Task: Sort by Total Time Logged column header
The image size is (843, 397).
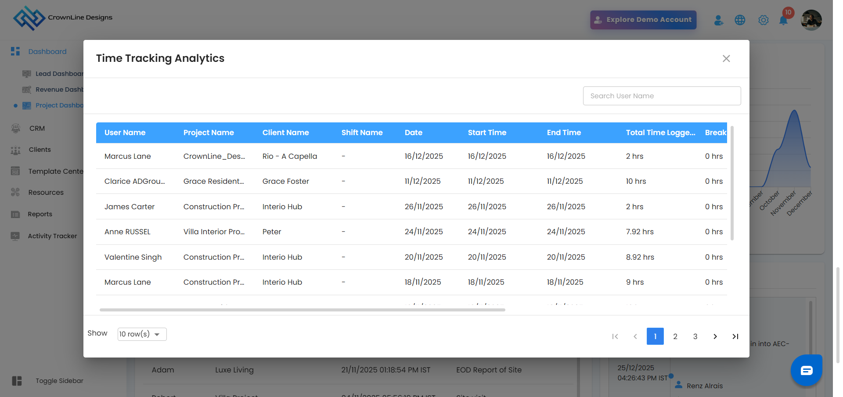Action: 661,132
